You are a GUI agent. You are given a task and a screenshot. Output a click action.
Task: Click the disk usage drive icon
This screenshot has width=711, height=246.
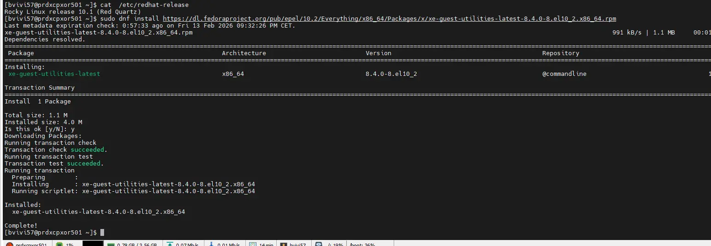coord(319,244)
